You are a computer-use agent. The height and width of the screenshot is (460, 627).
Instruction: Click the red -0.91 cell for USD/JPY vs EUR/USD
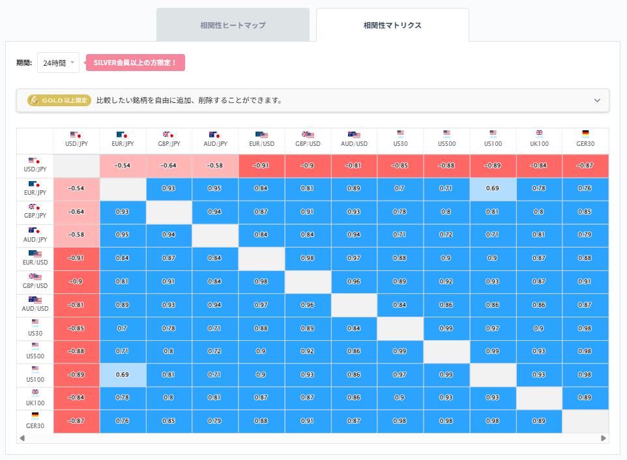(261, 165)
